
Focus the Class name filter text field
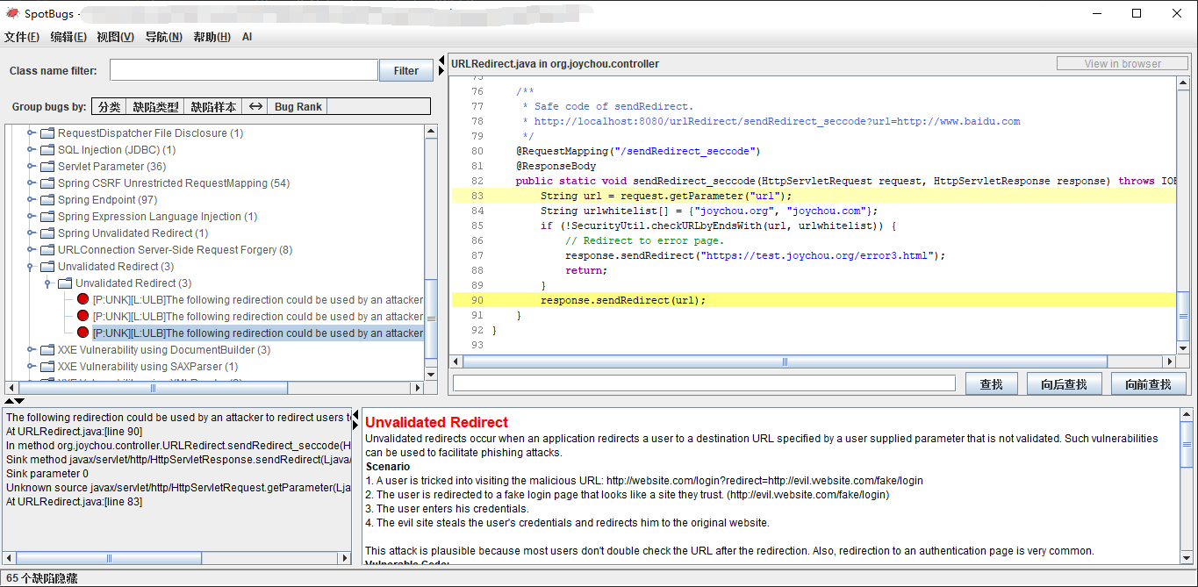pos(244,70)
